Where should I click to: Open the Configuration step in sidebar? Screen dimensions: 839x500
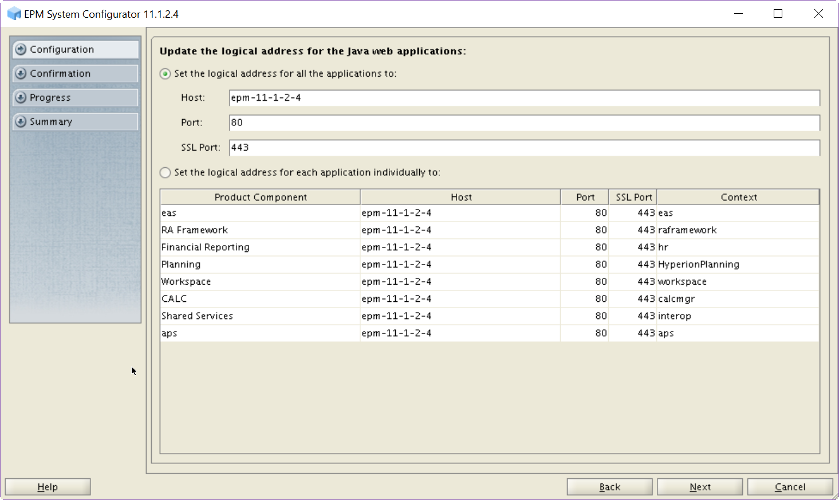coord(75,49)
